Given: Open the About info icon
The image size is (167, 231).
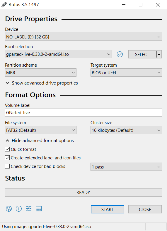Looking at the screenshot, I should [19, 209].
